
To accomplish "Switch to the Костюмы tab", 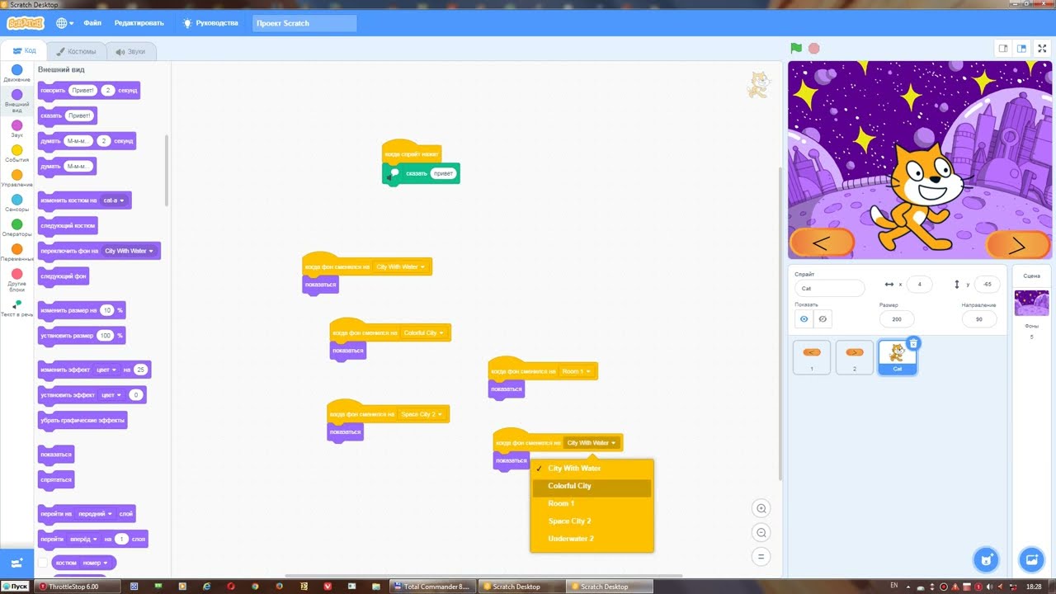I will 76,51.
